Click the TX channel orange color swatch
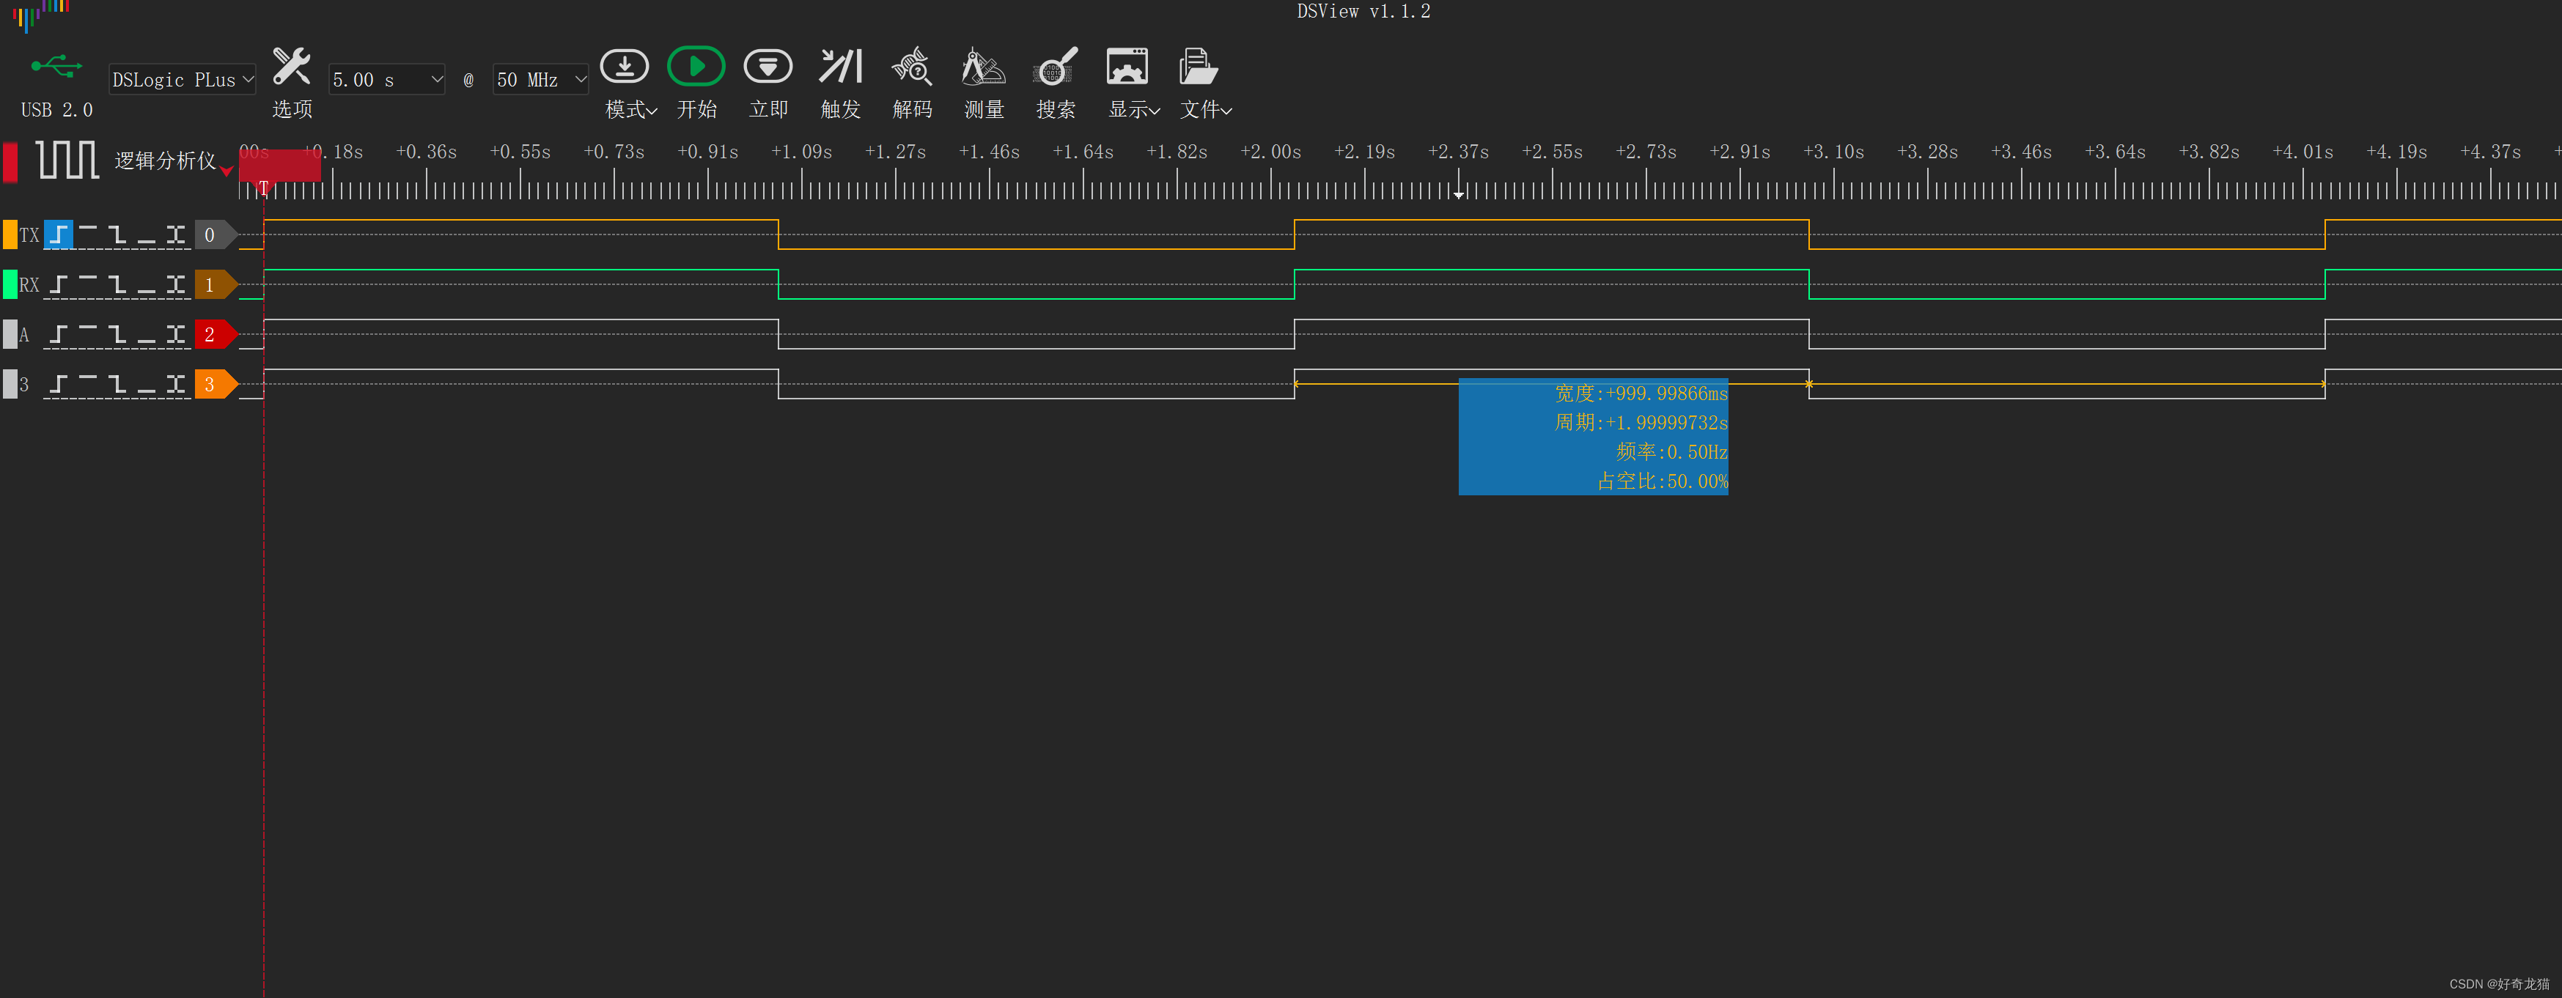The height and width of the screenshot is (998, 2562). [10, 234]
